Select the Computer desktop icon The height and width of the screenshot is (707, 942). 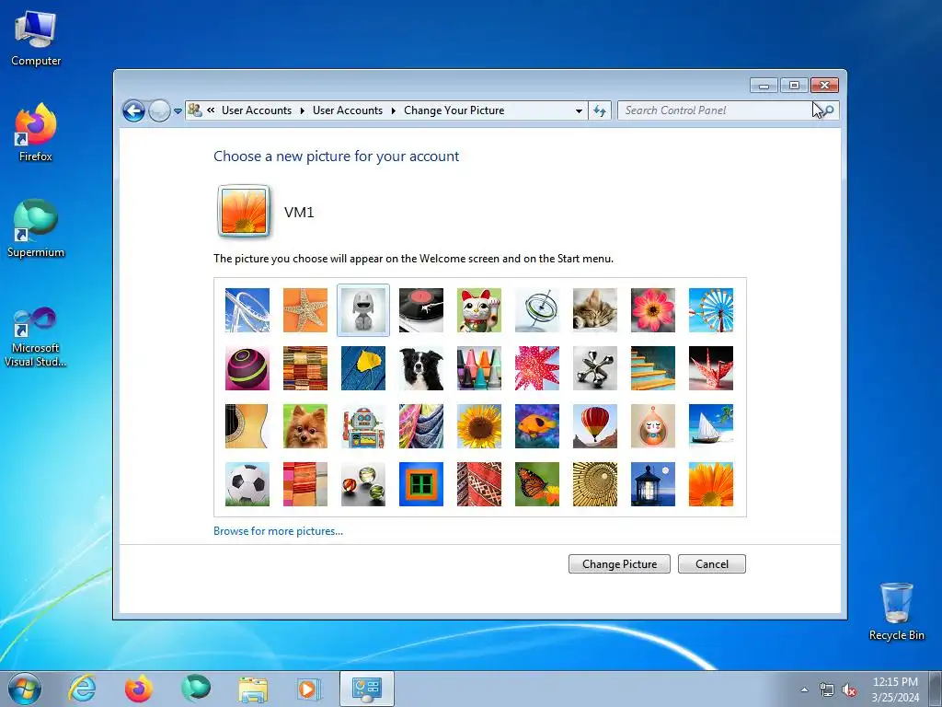(36, 39)
